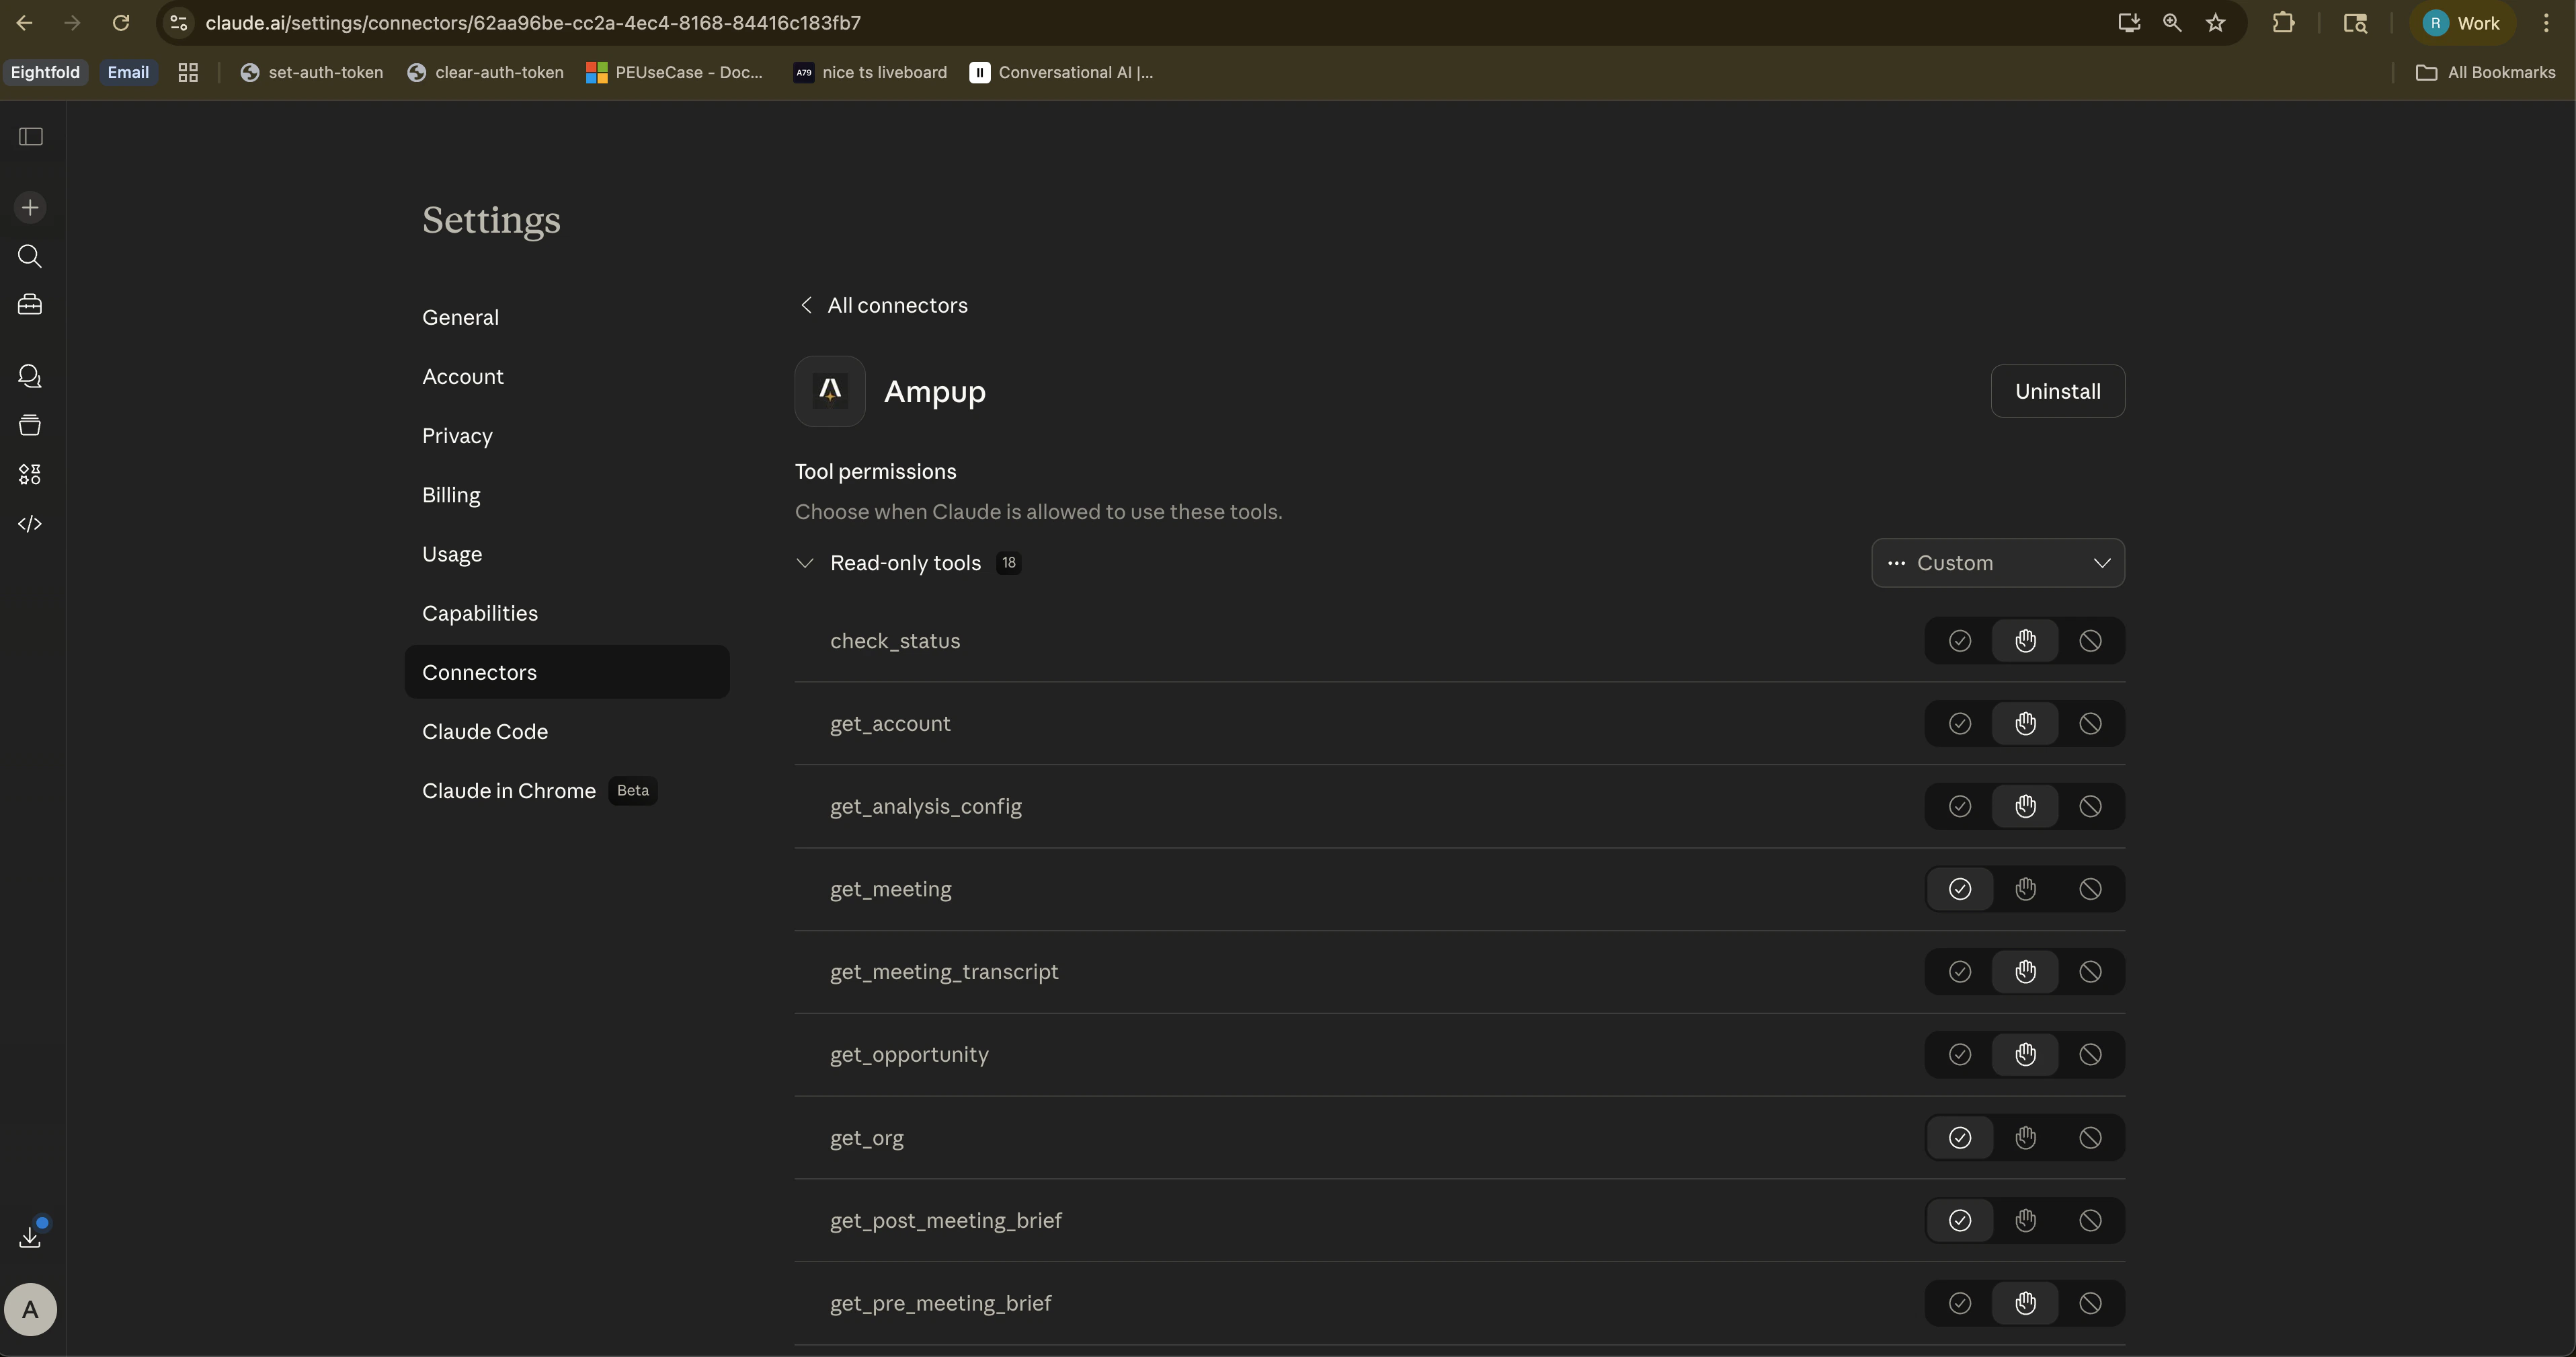Select Privacy in the settings menu
Viewport: 2576px width, 1357px height.
(x=457, y=435)
